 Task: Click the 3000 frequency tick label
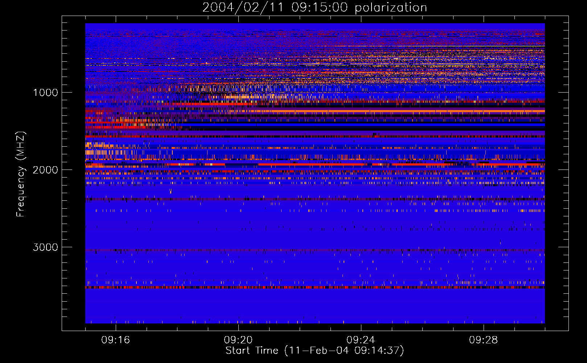coord(45,247)
